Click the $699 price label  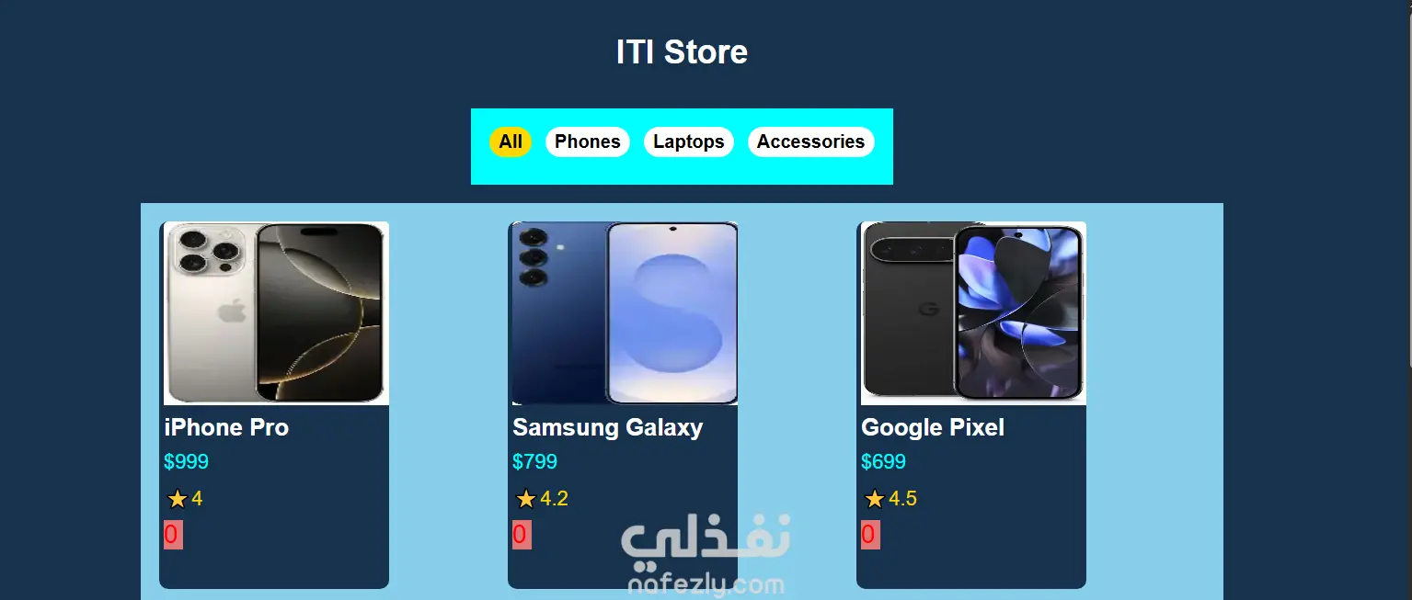click(884, 461)
